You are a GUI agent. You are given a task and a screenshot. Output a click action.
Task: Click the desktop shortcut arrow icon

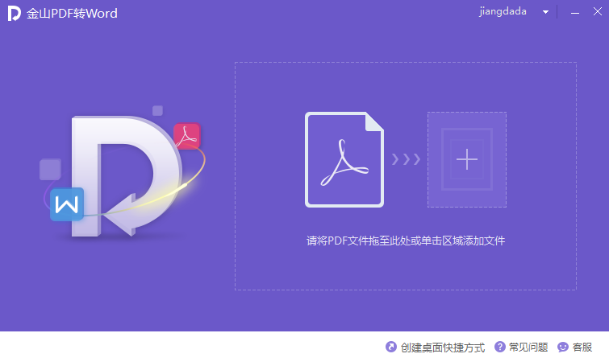pos(391,348)
